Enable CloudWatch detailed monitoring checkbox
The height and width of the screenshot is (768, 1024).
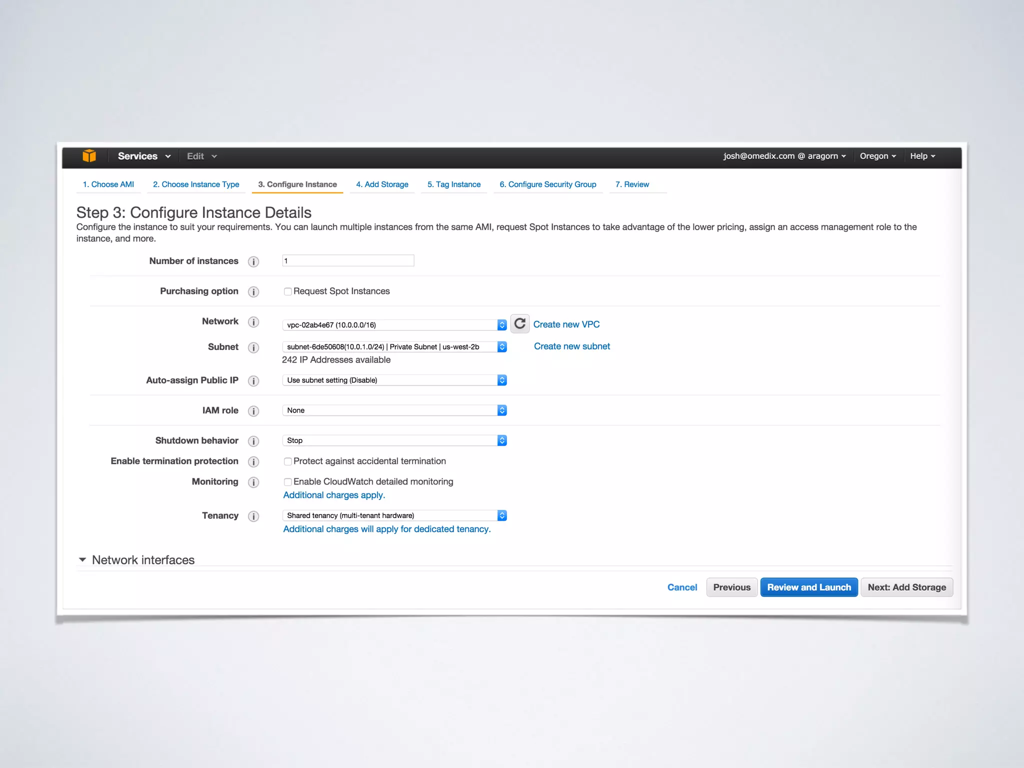pyautogui.click(x=287, y=482)
